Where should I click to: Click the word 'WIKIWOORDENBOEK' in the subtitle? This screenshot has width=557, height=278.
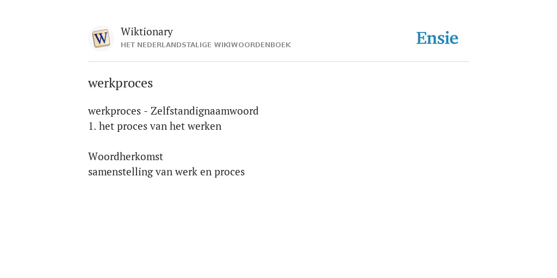pos(252,45)
